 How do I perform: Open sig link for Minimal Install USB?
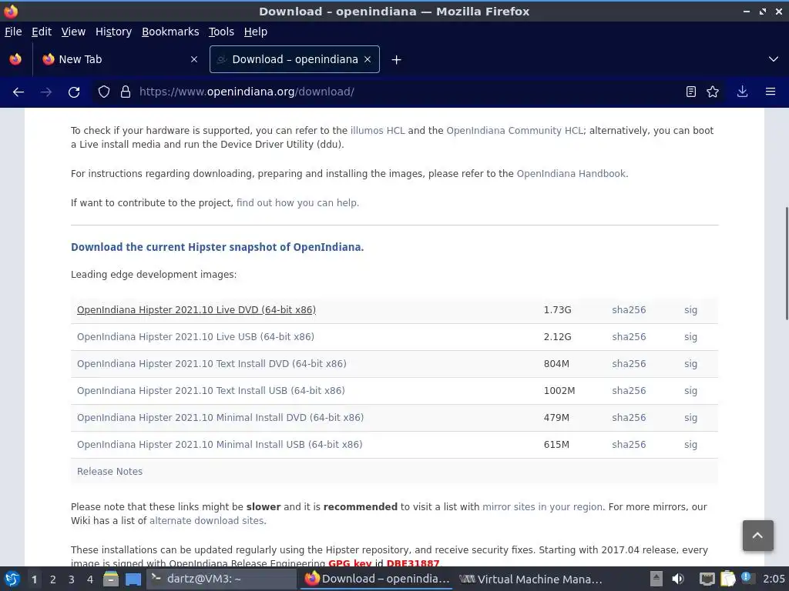(691, 445)
